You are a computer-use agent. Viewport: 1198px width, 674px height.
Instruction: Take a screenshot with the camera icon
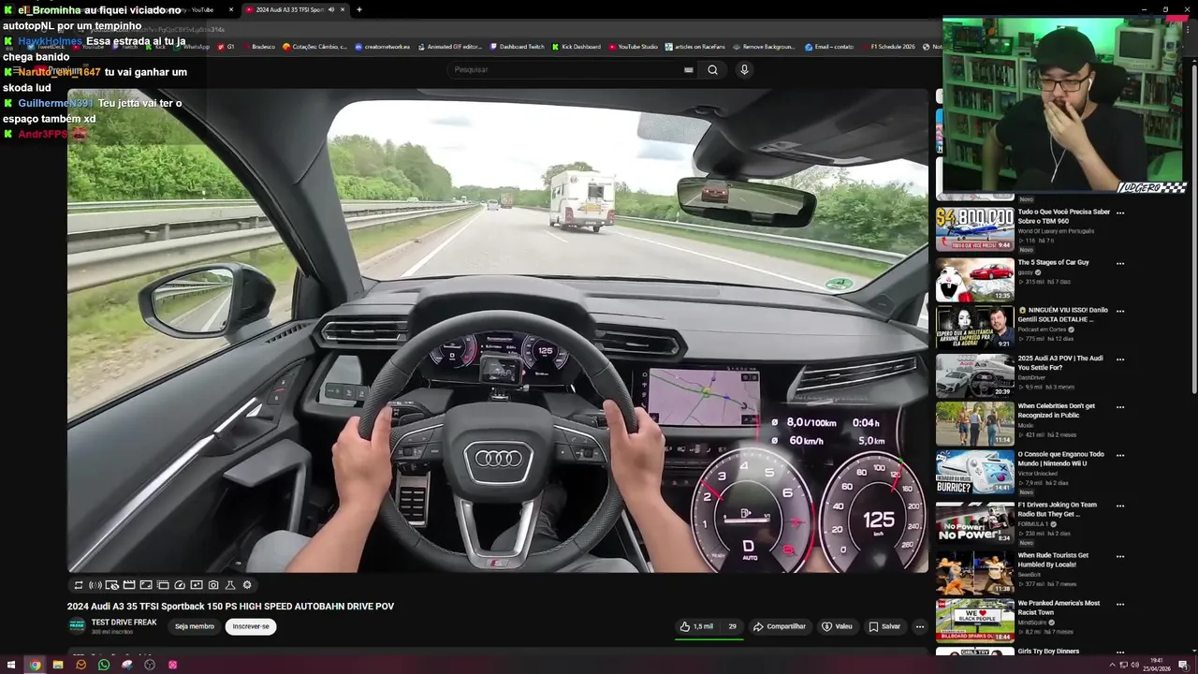pos(213,585)
